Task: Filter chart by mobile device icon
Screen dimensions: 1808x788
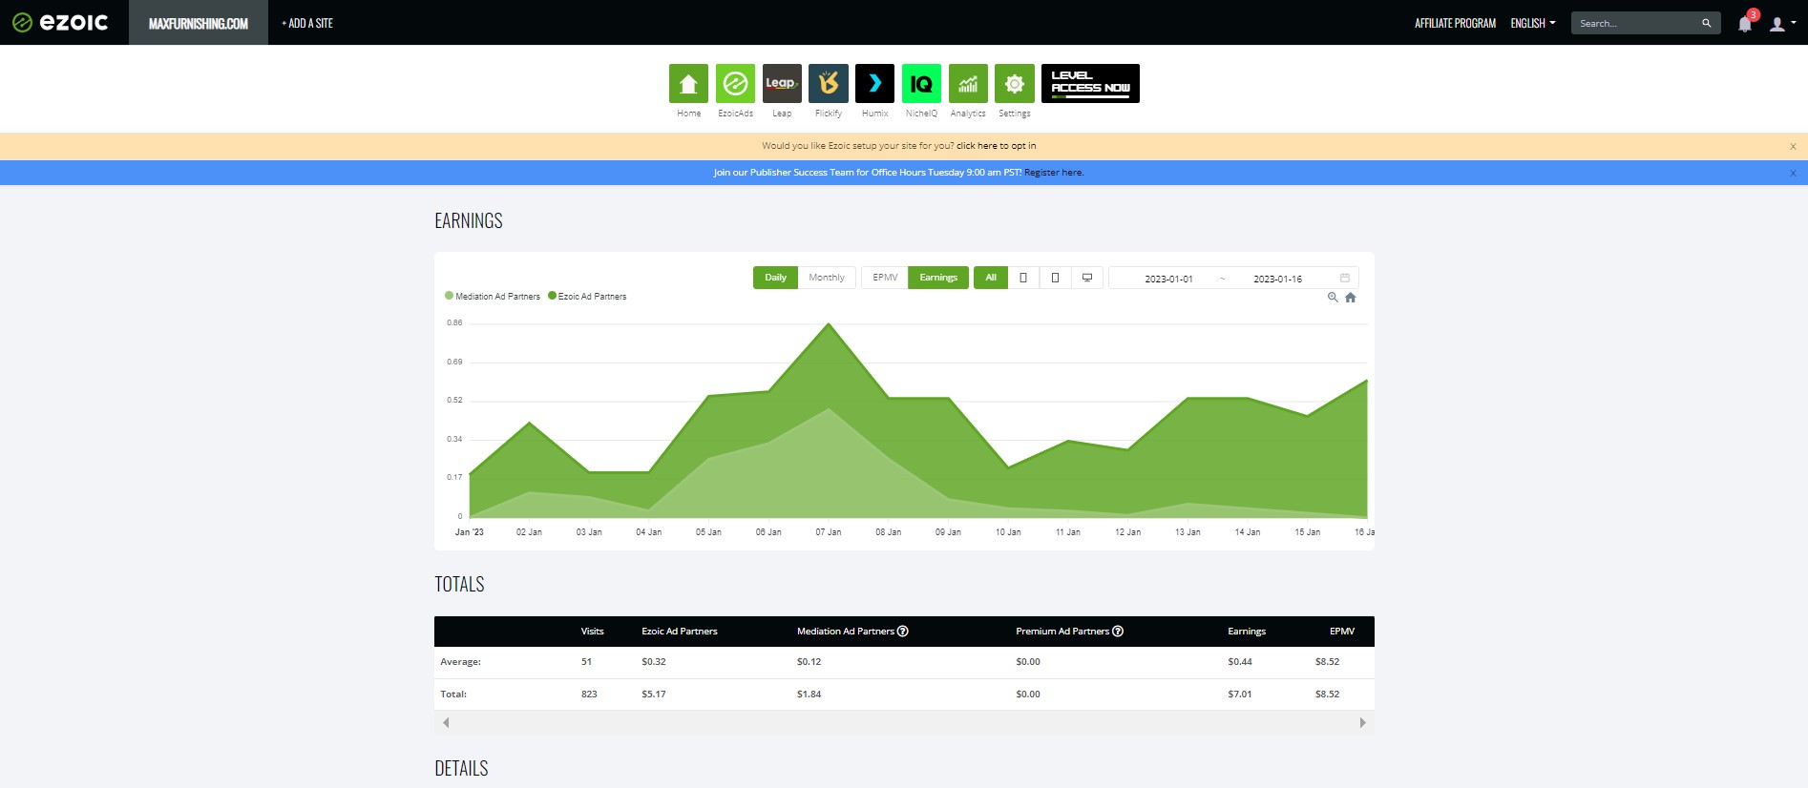Action: [x=1023, y=278]
